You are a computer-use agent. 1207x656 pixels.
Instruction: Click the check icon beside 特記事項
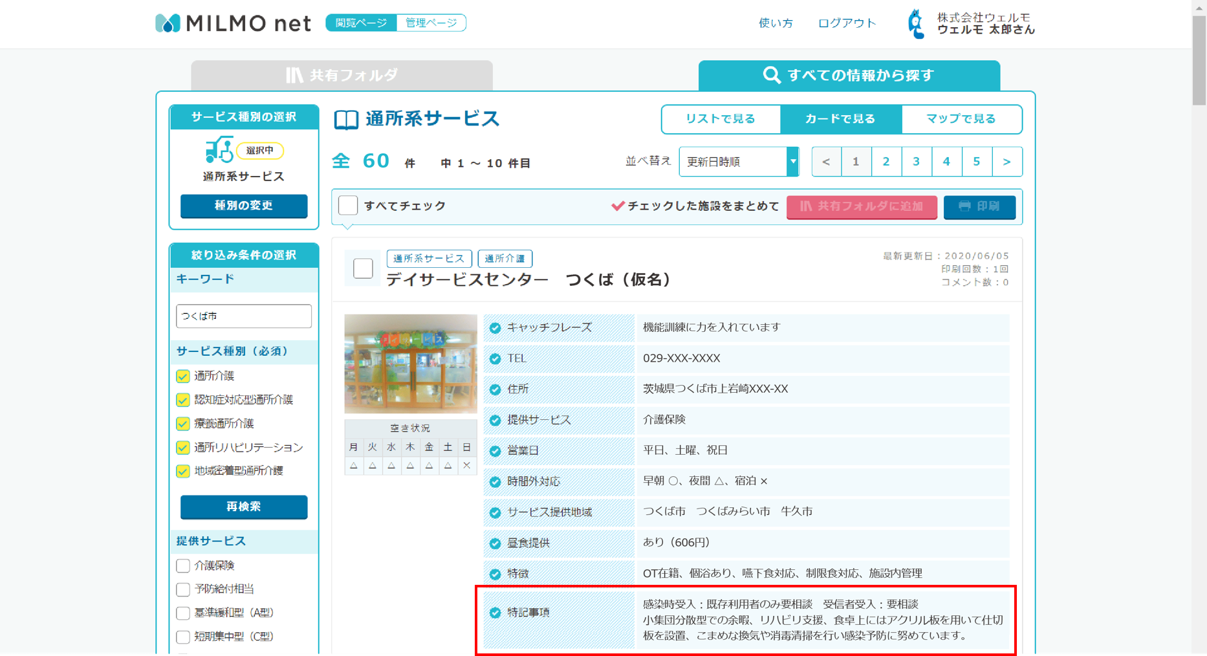coord(495,613)
